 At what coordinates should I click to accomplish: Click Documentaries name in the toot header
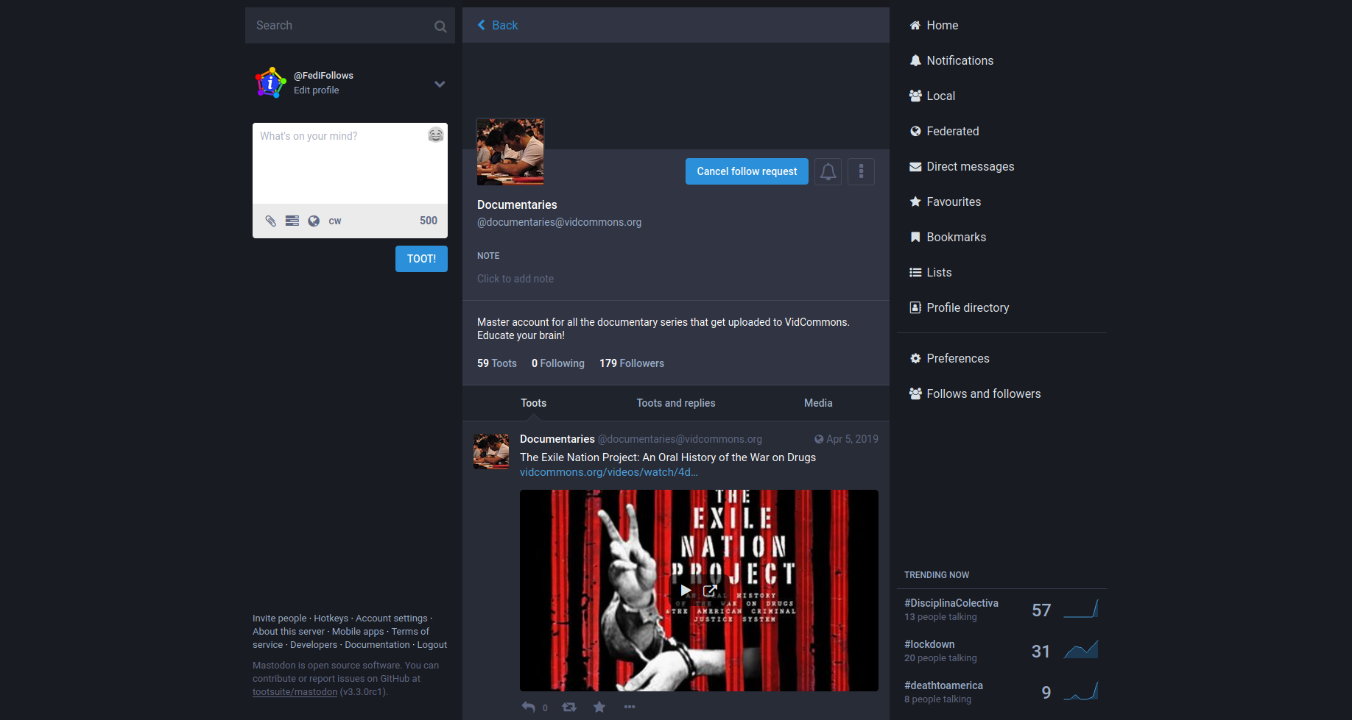(x=557, y=439)
